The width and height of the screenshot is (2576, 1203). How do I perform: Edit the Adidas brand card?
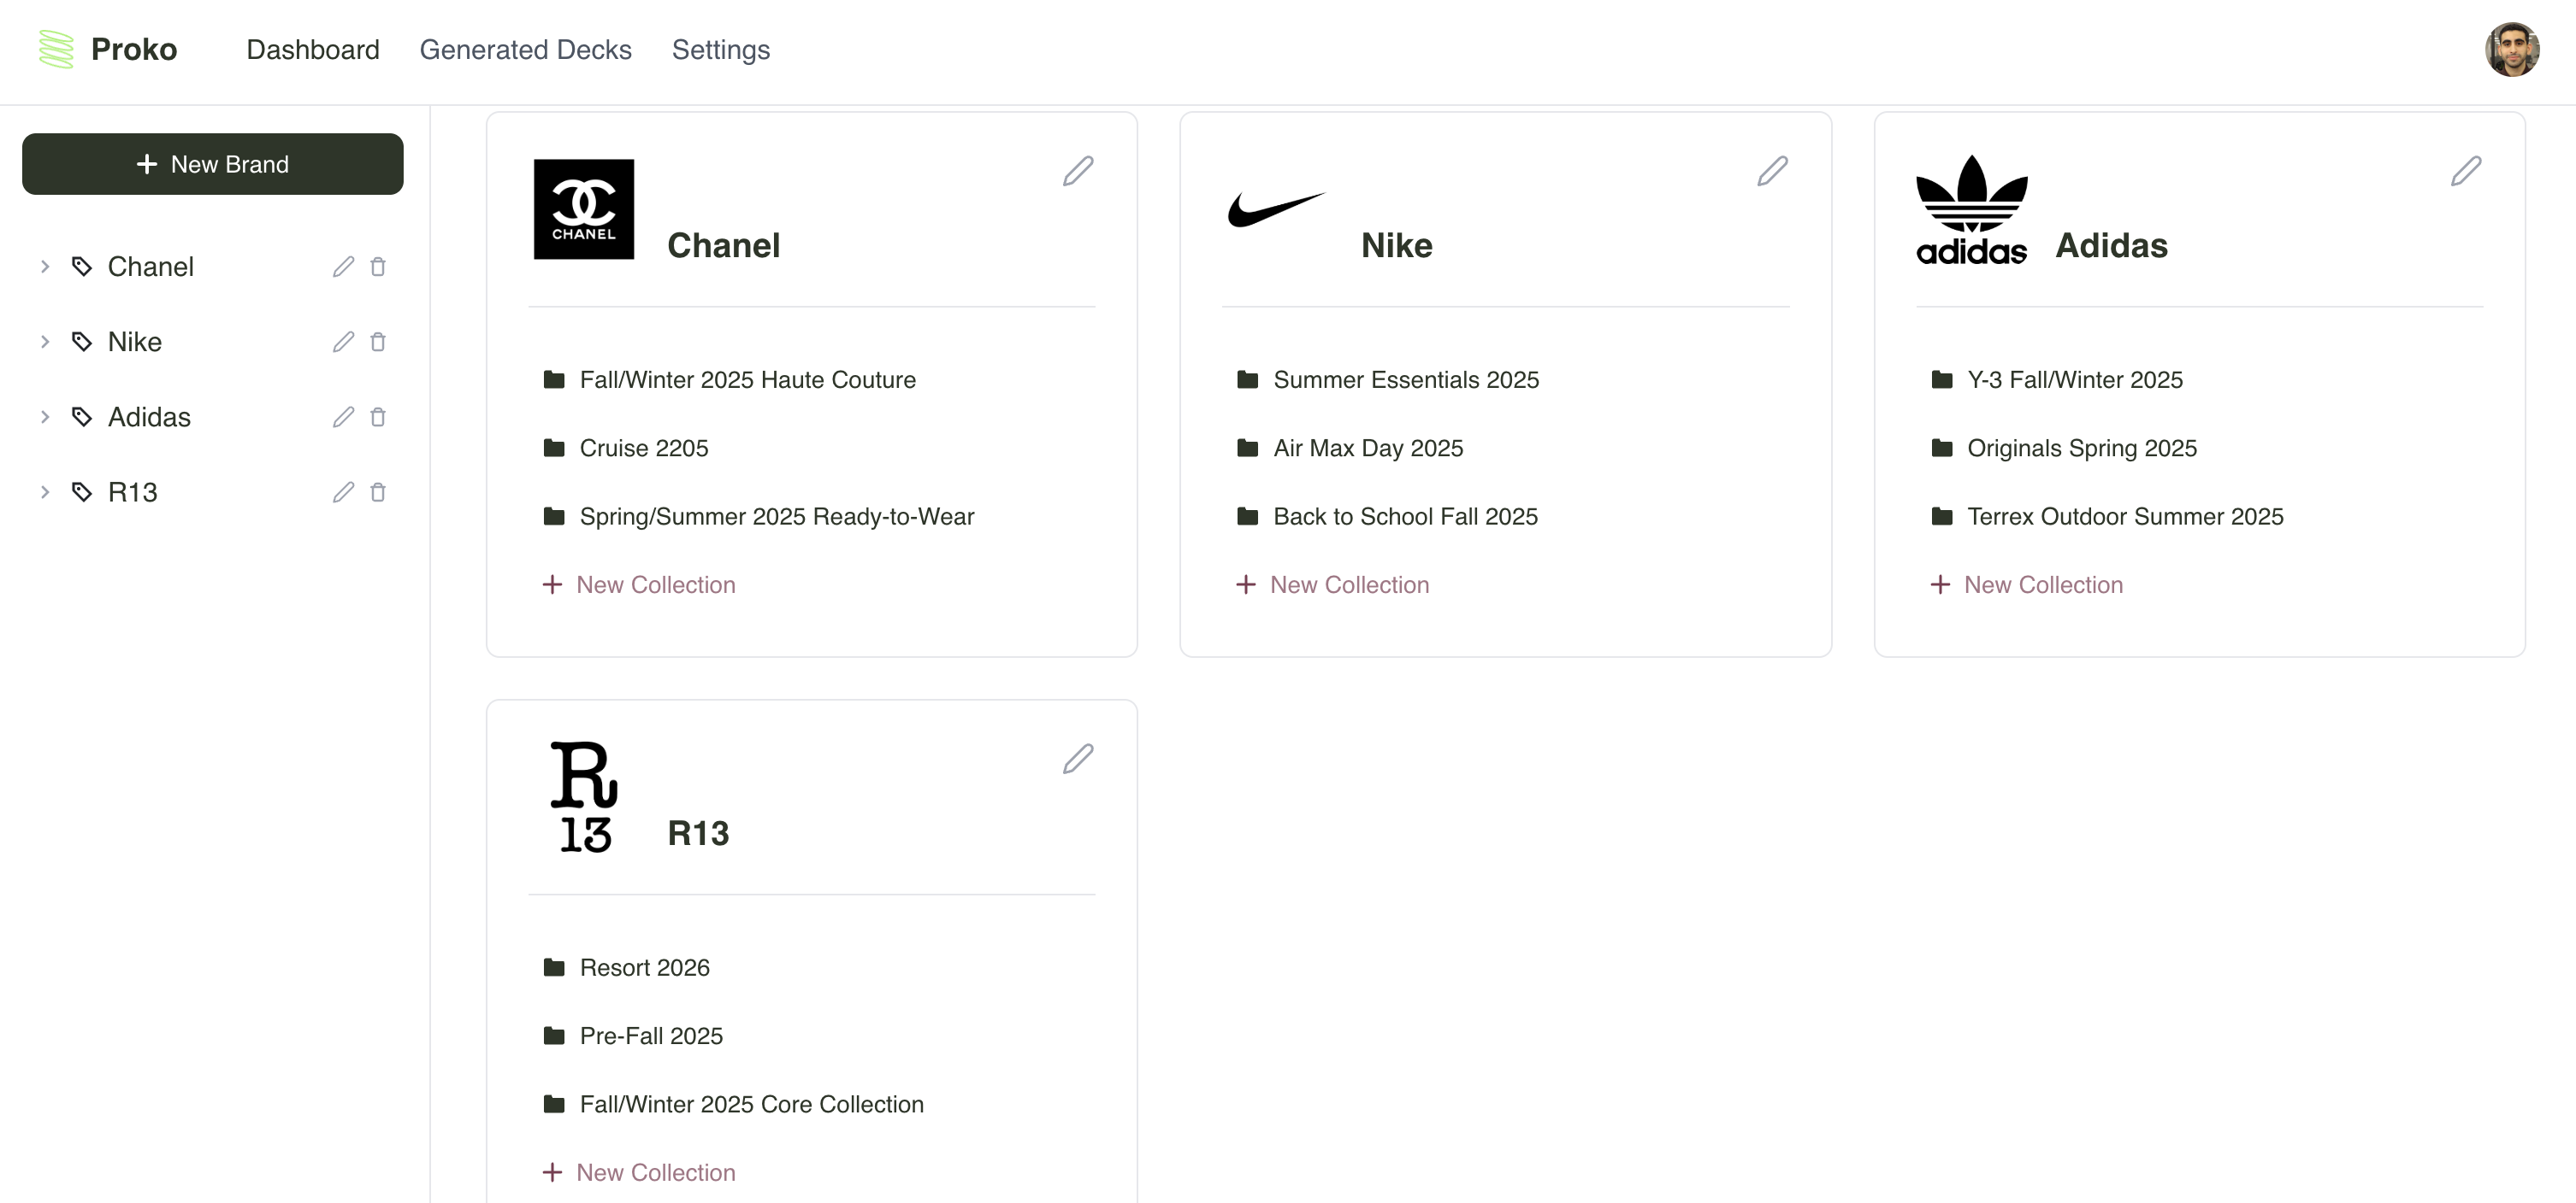coord(2466,171)
